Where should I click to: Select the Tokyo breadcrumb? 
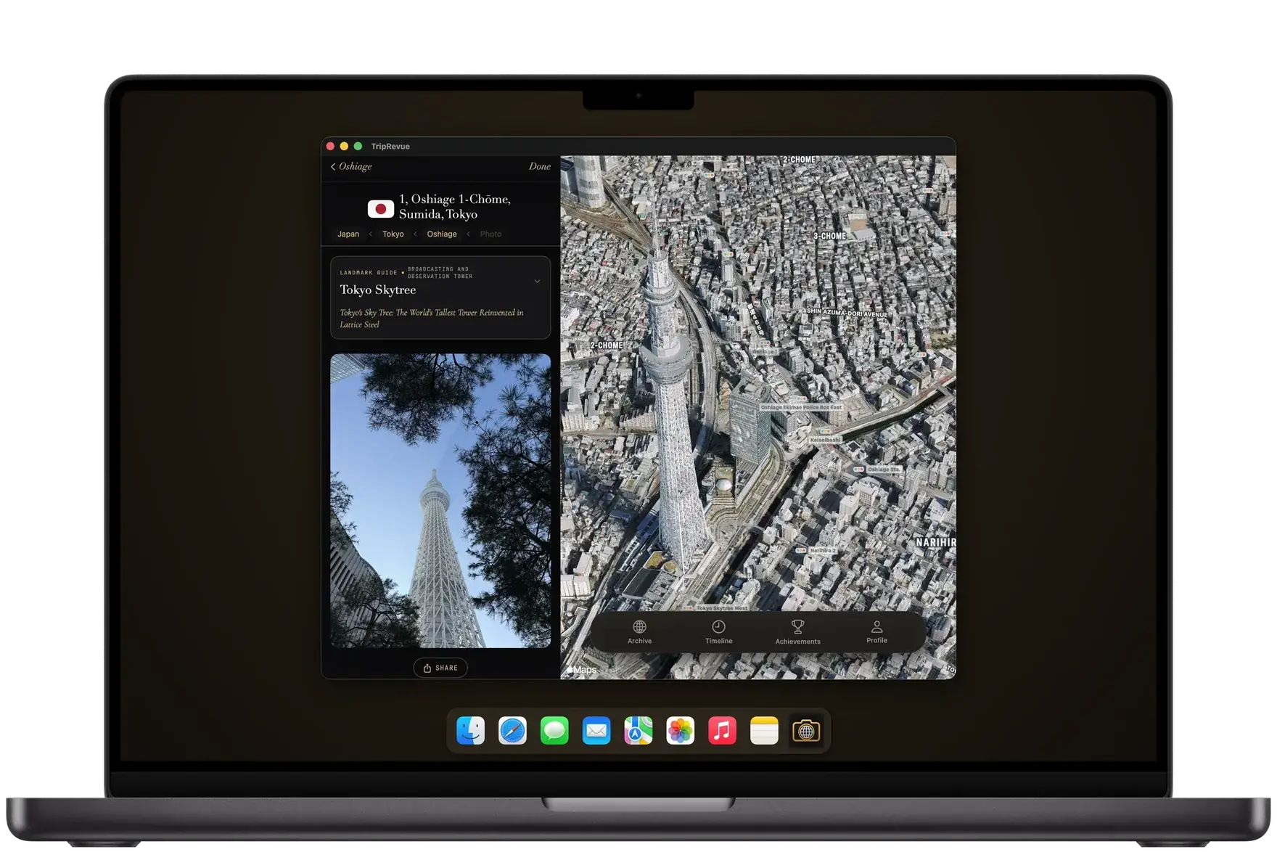pyautogui.click(x=393, y=234)
